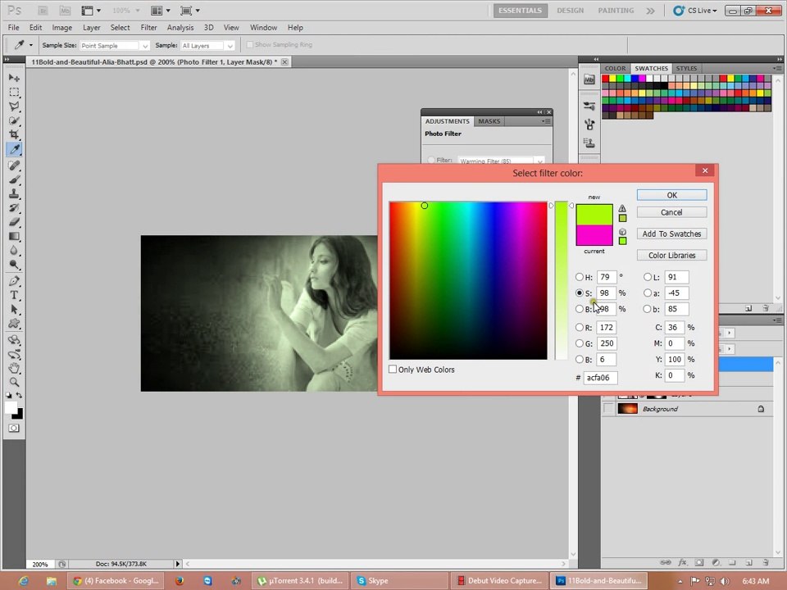This screenshot has width=787, height=590.
Task: Toggle Background layer visibility box
Action: coord(608,409)
